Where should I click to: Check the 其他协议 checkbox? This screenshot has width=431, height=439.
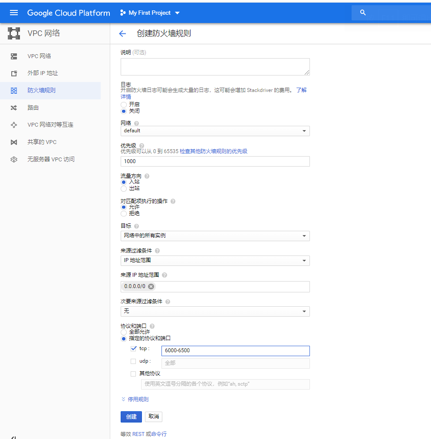(133, 374)
